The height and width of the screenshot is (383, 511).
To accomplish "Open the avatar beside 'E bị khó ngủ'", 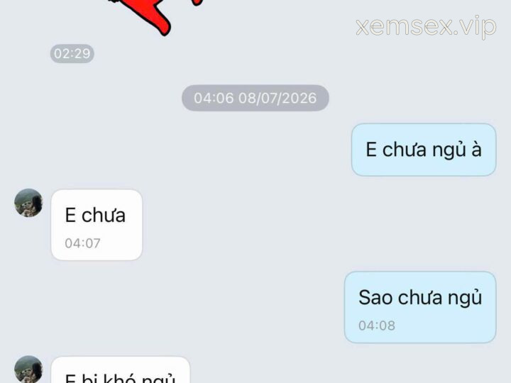I will (x=28, y=370).
